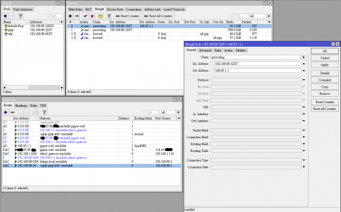Expand the Connection State field arrow
Viewport: 341px width, 212px height.
[304, 167]
